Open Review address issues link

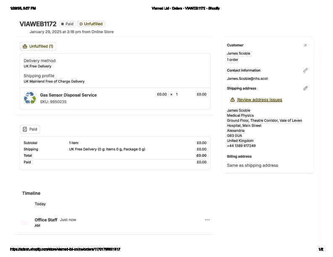(x=259, y=100)
